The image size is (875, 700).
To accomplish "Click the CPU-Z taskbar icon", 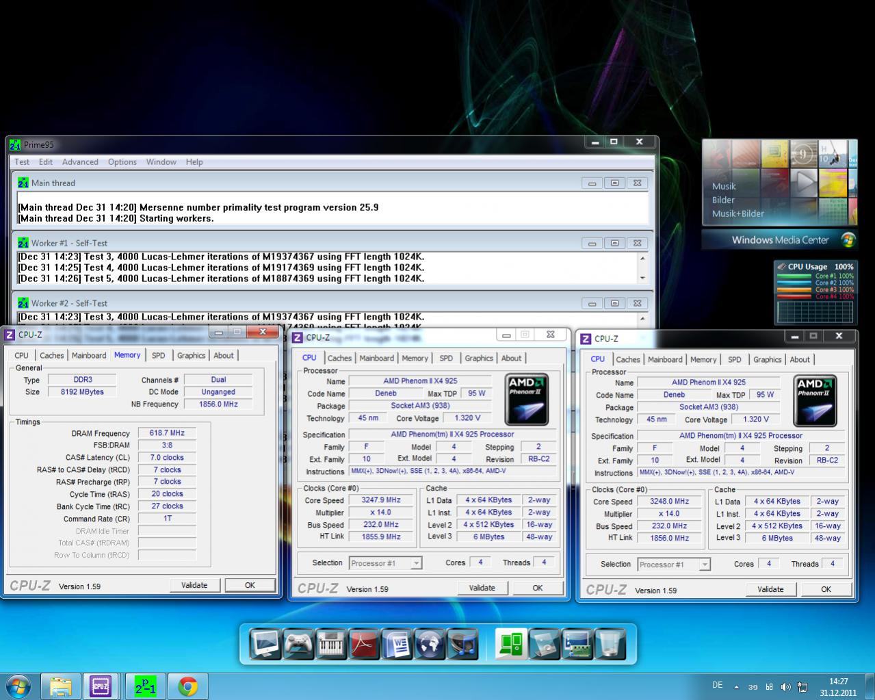I will pos(101,686).
